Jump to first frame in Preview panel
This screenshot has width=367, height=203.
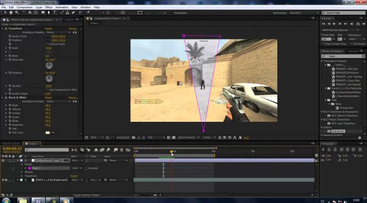pos(323,24)
